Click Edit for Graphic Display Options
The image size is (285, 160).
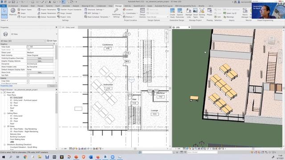[40, 61]
